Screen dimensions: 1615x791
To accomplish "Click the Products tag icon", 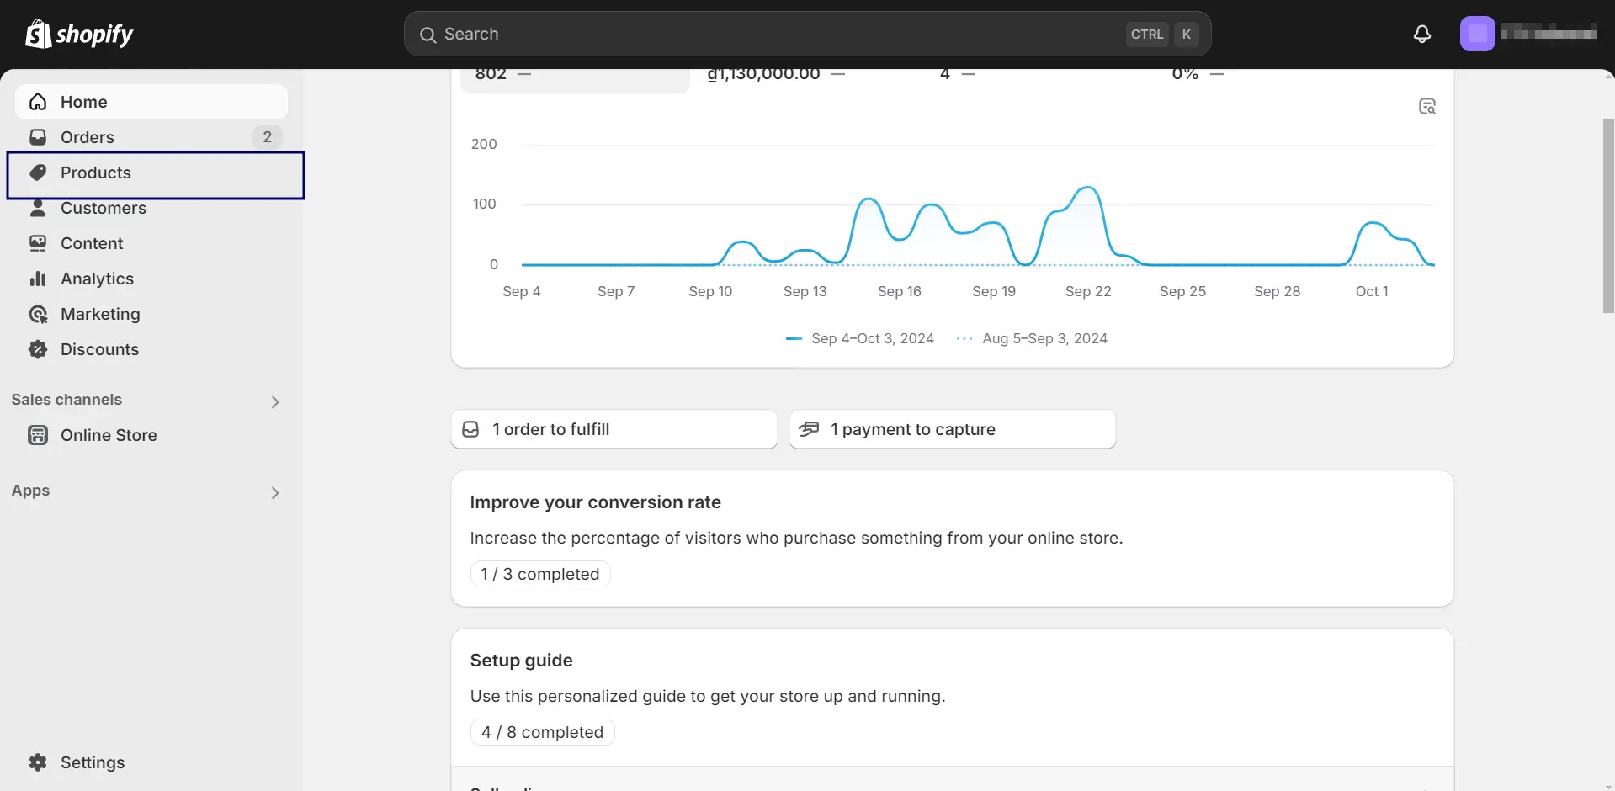I will tap(38, 173).
